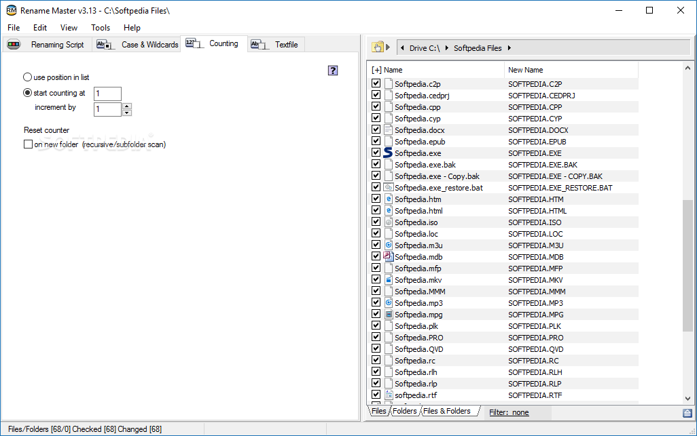Open the Help menu
The height and width of the screenshot is (436, 697).
tap(132, 28)
